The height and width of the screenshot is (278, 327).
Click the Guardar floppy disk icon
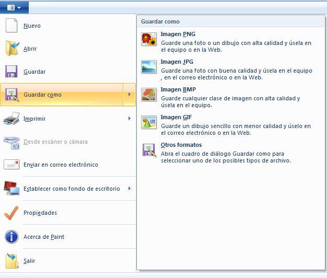tap(11, 72)
